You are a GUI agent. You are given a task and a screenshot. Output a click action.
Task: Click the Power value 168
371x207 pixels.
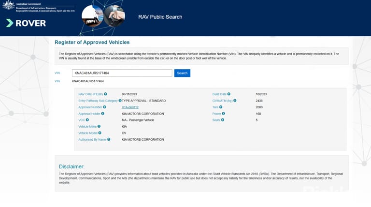(258, 114)
